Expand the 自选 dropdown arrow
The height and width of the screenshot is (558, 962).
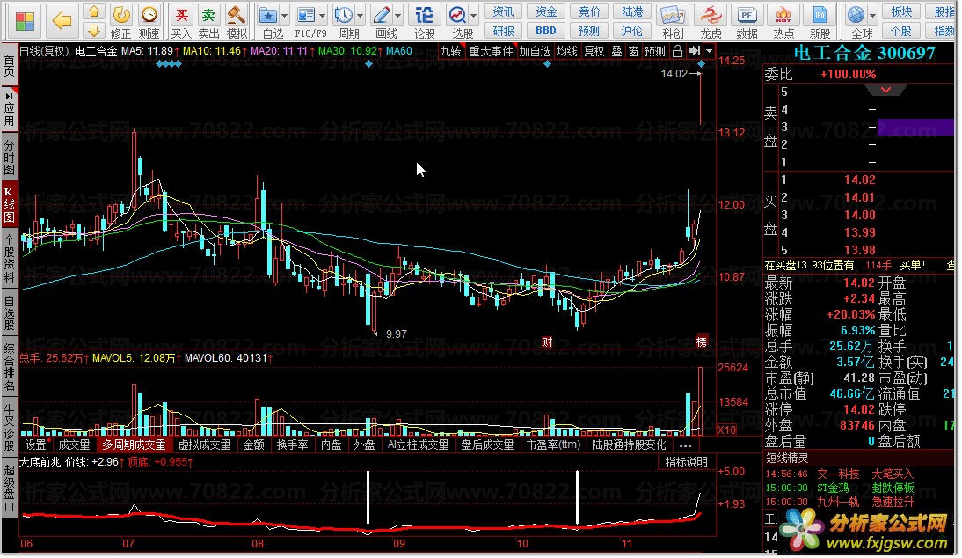pos(285,16)
